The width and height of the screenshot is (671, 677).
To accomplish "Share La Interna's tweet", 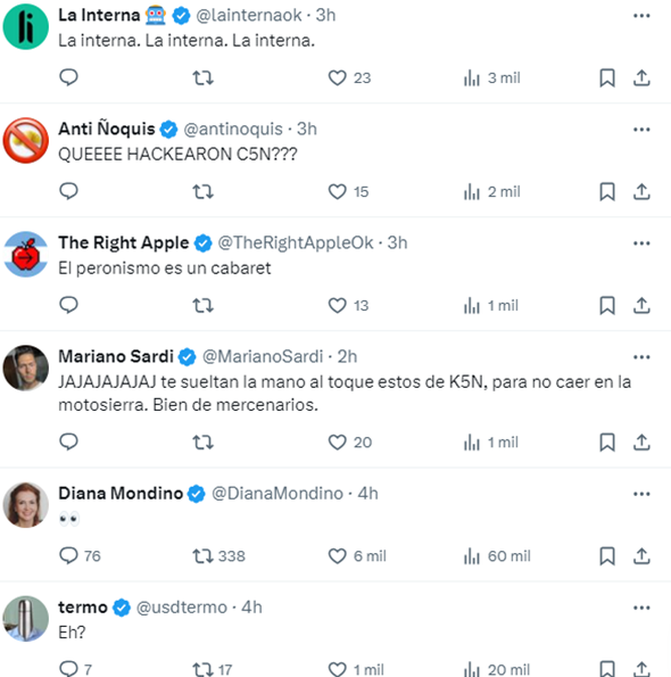I will 641,78.
